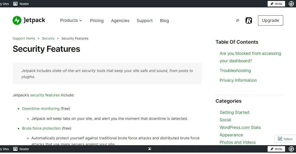This screenshot has height=154, width=296.
Task: Go to the Security breadcrumb link
Action: point(48,38)
